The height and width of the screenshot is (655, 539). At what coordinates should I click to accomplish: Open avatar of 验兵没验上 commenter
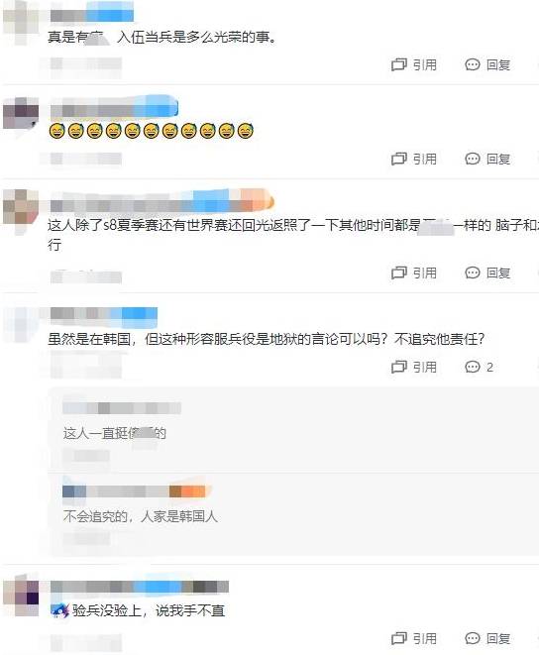21,599
